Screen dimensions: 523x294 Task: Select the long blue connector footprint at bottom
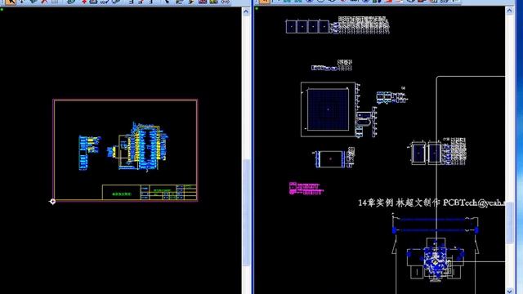pyautogui.click(x=436, y=225)
